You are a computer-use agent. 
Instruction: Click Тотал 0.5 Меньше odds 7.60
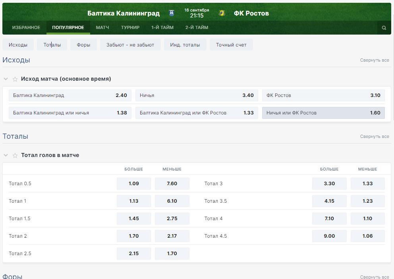pyautogui.click(x=172, y=184)
